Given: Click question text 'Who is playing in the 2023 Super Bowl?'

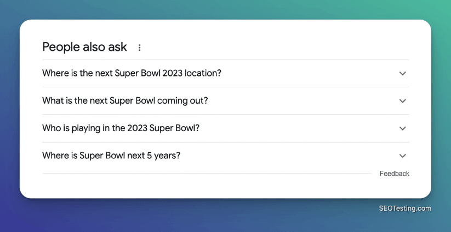Looking at the screenshot, I should coord(121,128).
